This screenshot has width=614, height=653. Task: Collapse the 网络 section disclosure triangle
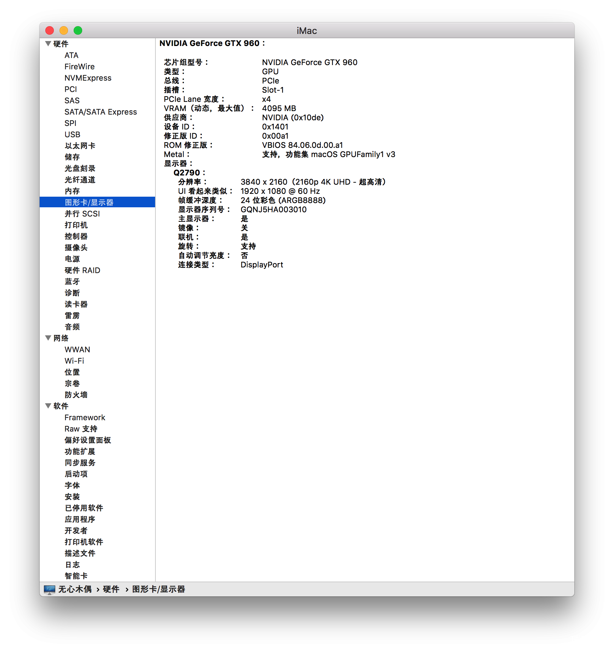pyautogui.click(x=48, y=338)
